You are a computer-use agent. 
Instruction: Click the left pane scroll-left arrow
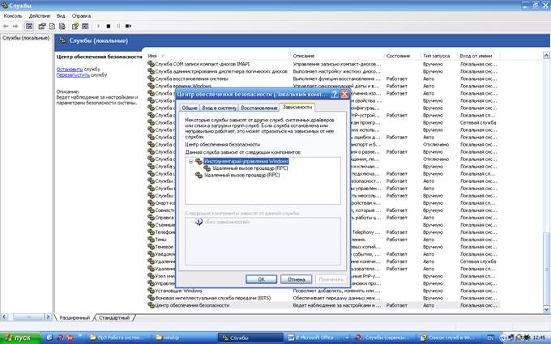tap(4, 317)
